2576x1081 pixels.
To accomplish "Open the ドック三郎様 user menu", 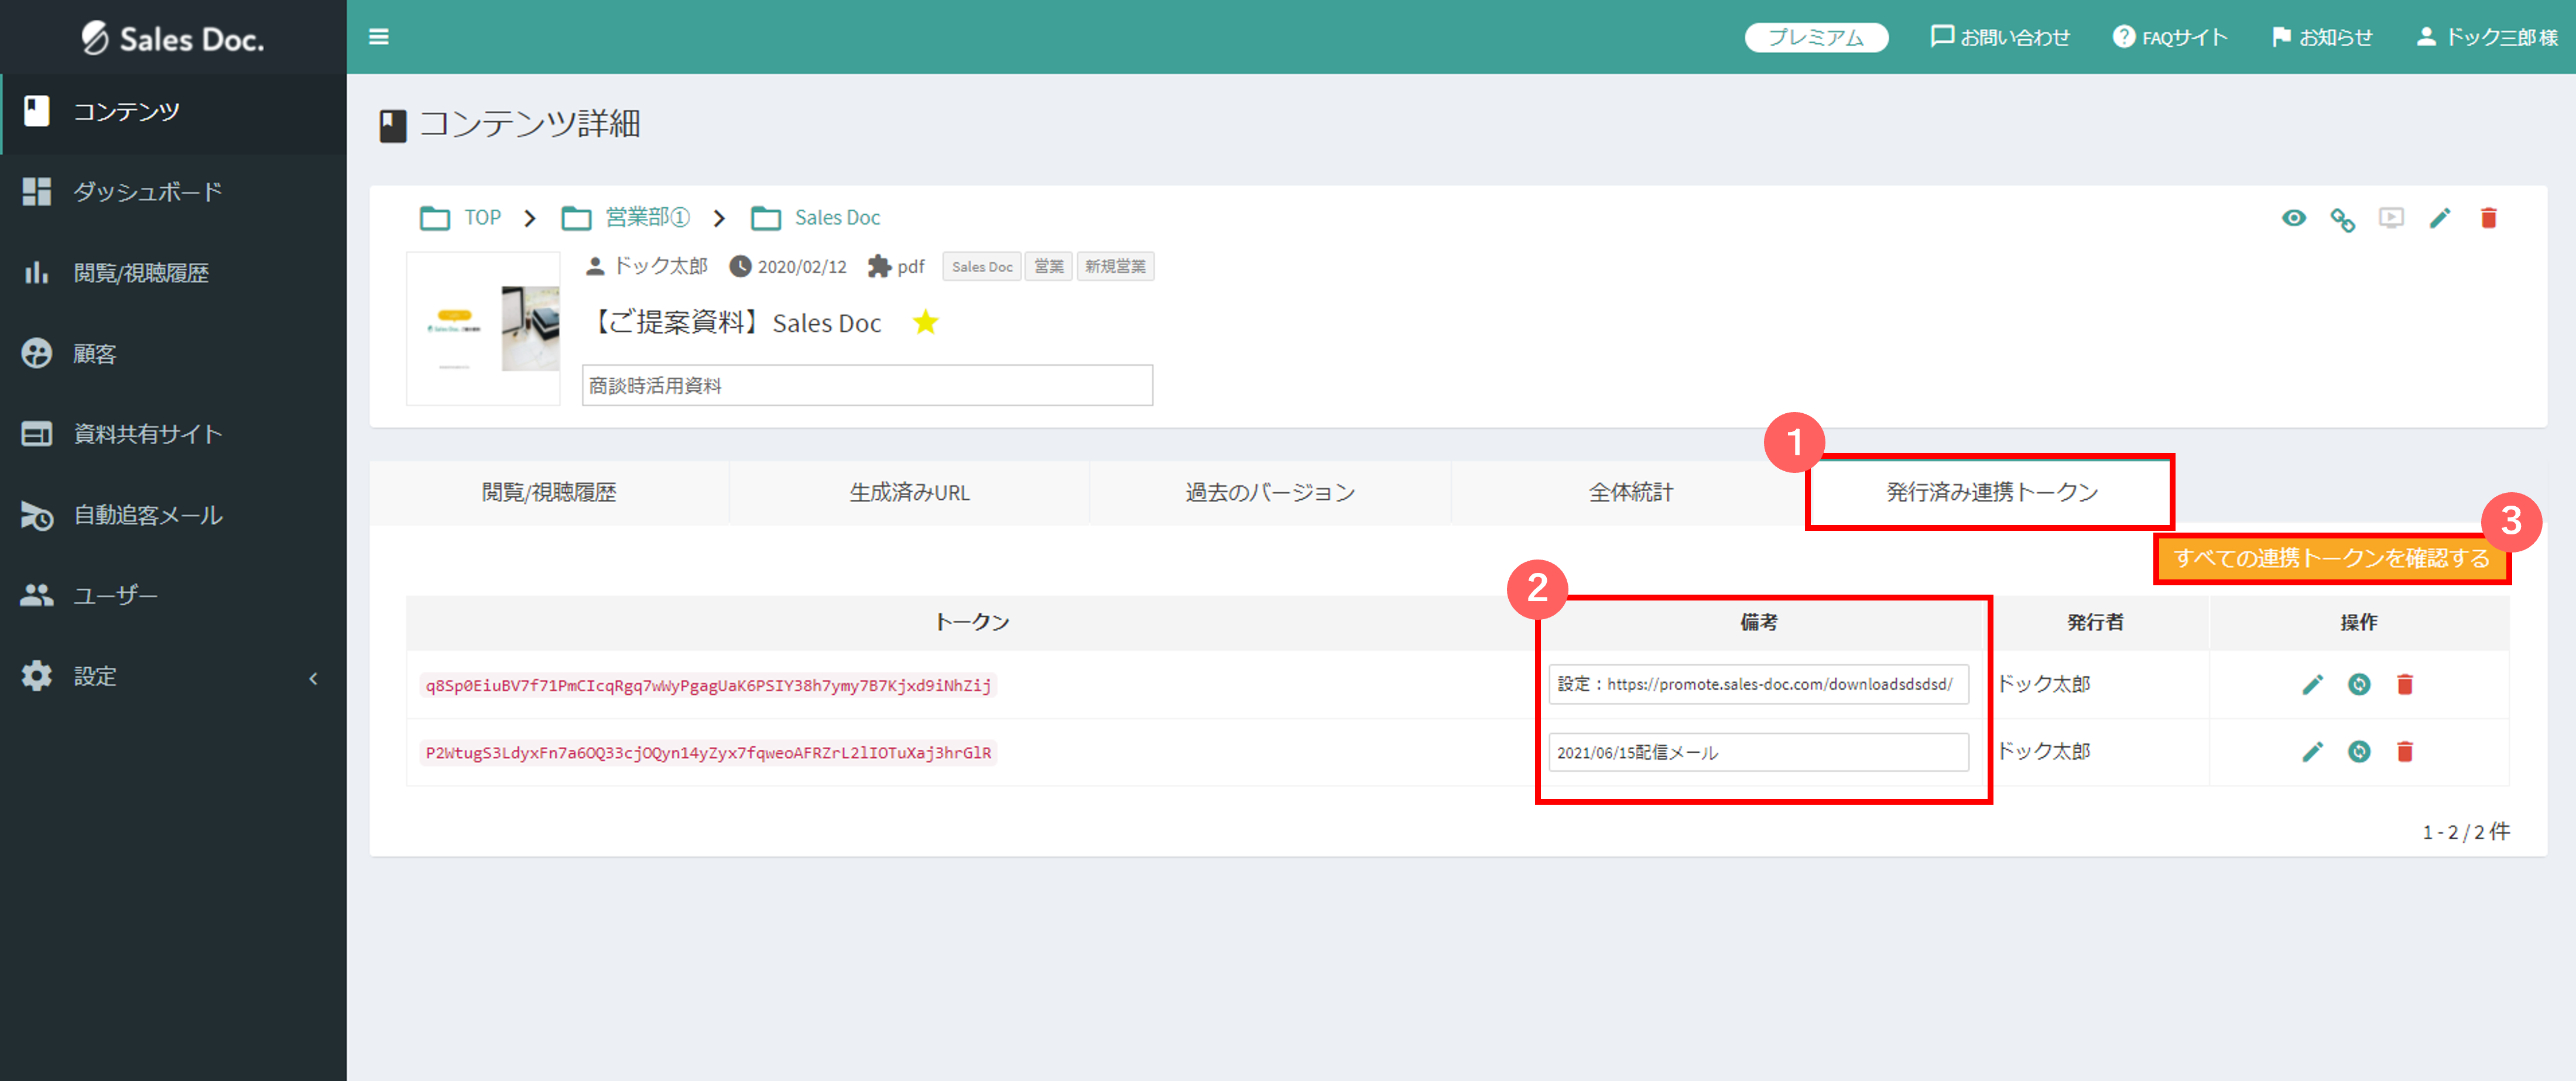I will coord(2486,37).
